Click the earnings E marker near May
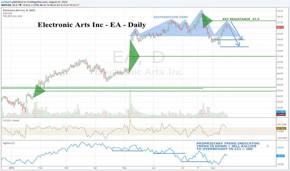 [x=129, y=112]
